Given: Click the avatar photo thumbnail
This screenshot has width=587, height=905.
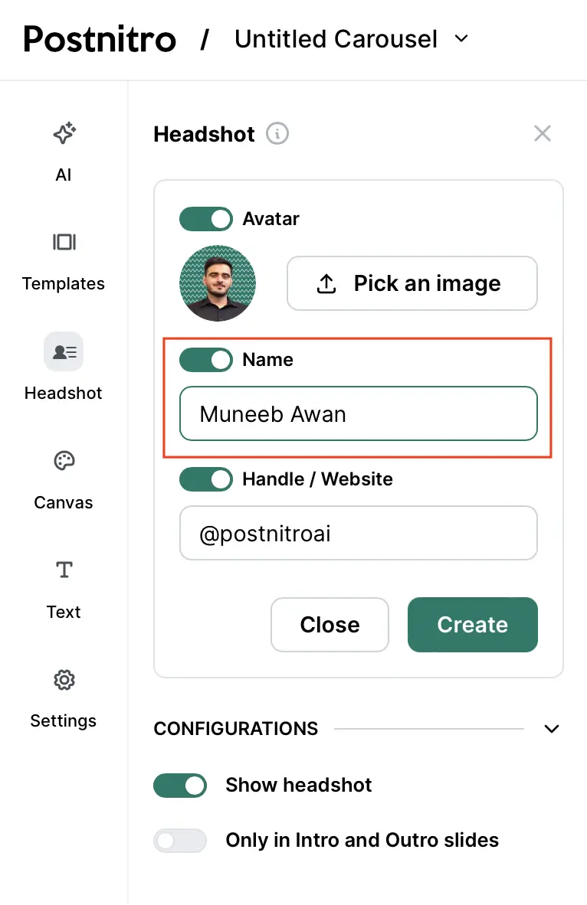Looking at the screenshot, I should click(218, 283).
